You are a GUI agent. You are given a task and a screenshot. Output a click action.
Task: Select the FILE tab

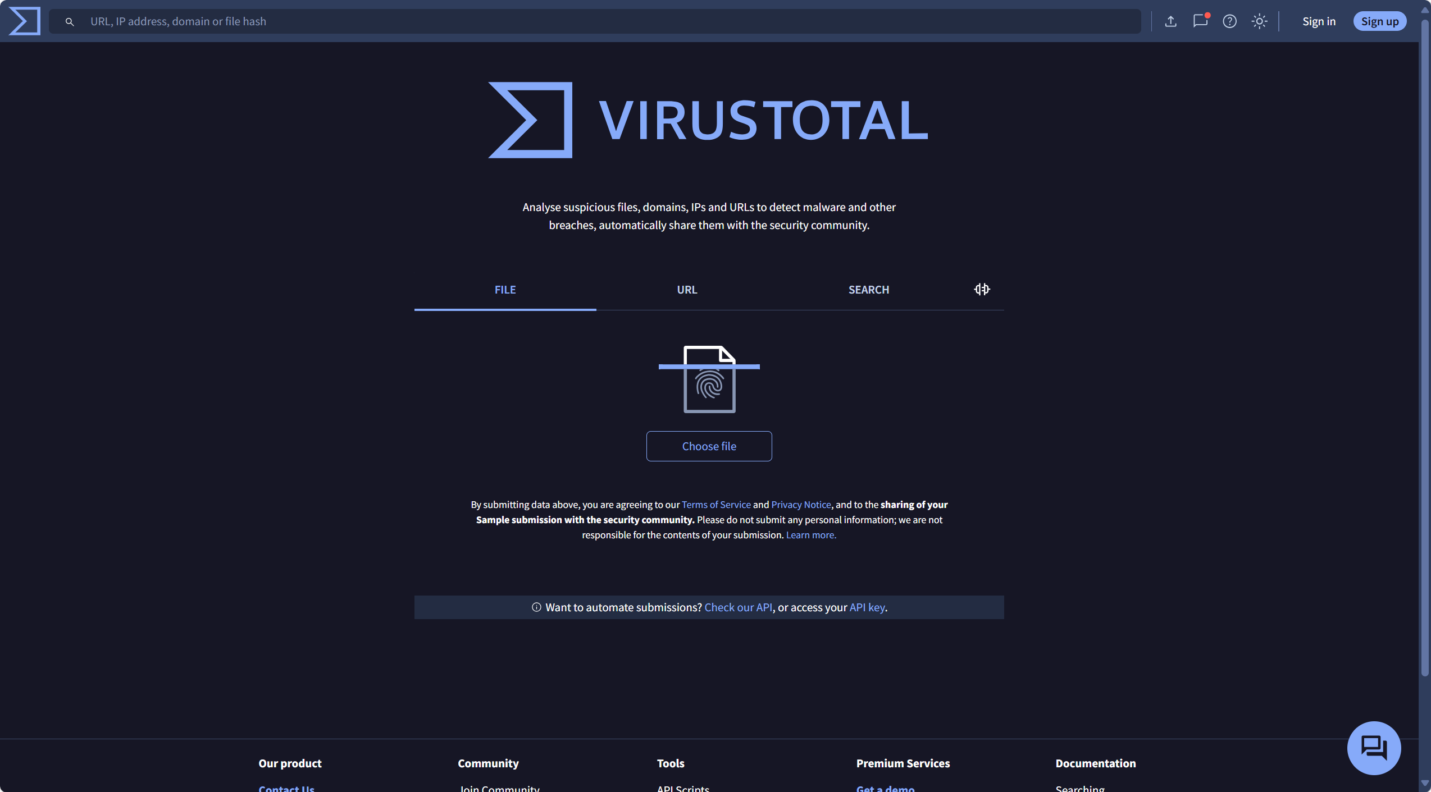tap(505, 290)
